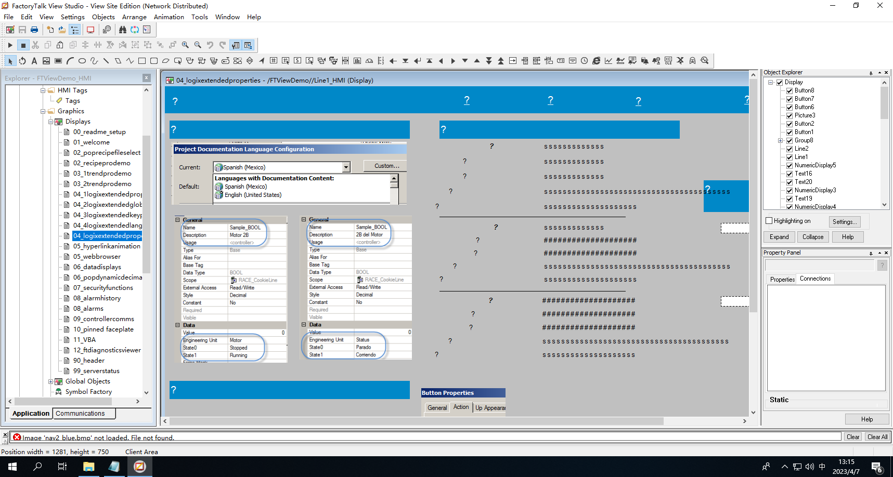Select the Line drawing tool
The width and height of the screenshot is (893, 477).
(x=106, y=61)
